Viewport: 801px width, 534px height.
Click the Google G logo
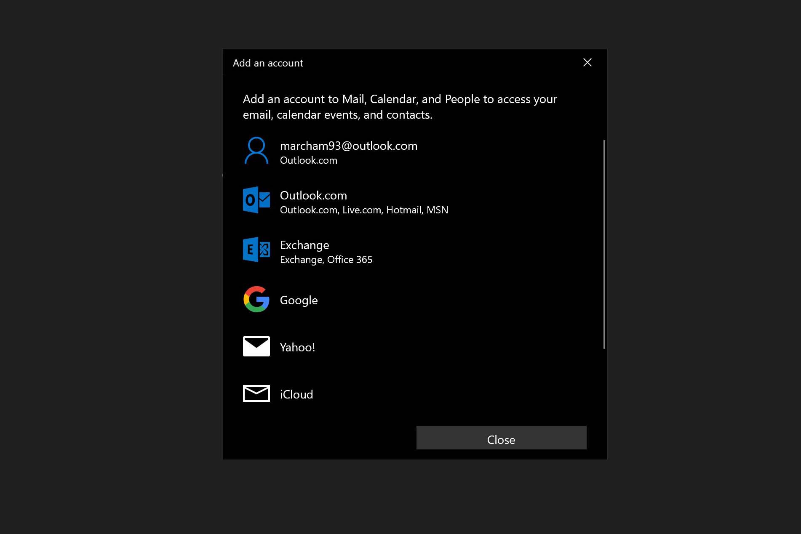click(256, 299)
